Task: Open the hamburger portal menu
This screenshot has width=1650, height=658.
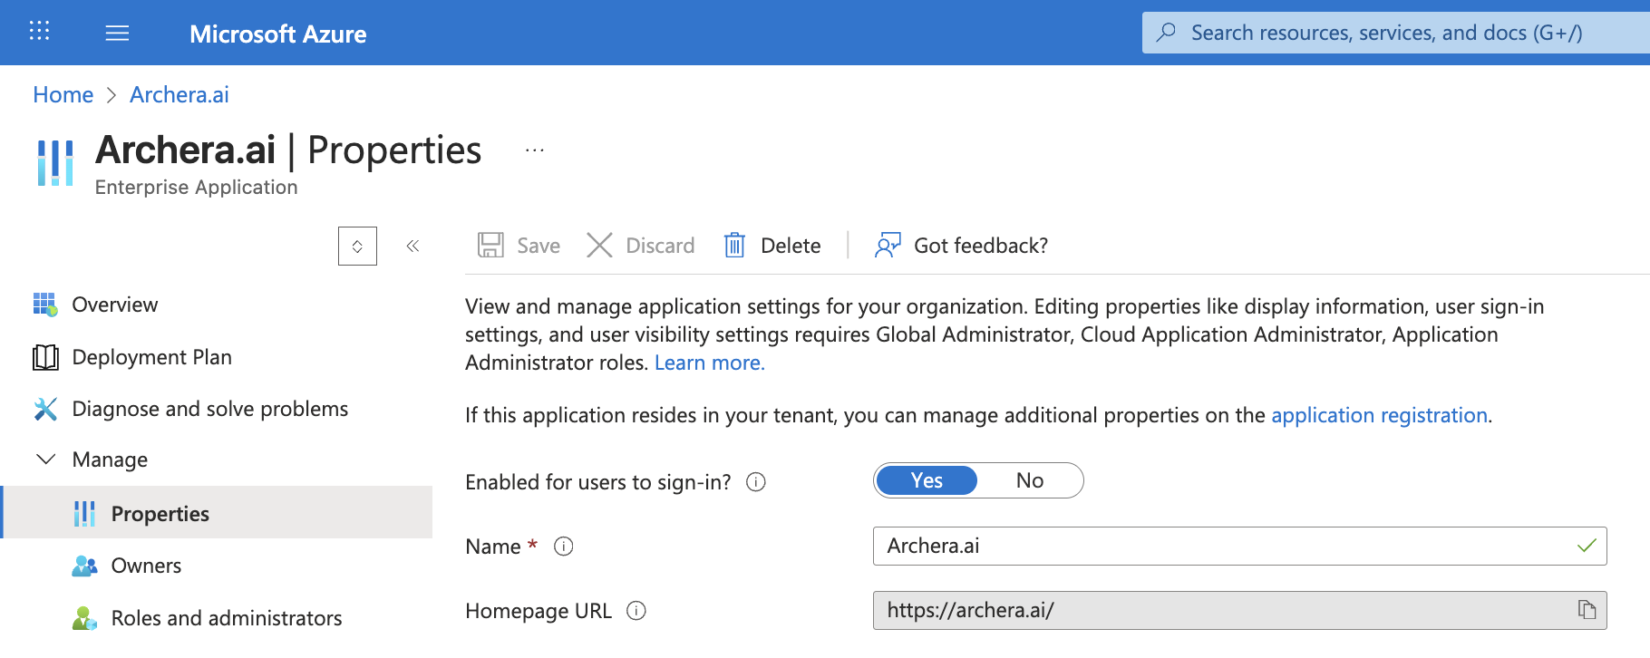Action: [117, 34]
